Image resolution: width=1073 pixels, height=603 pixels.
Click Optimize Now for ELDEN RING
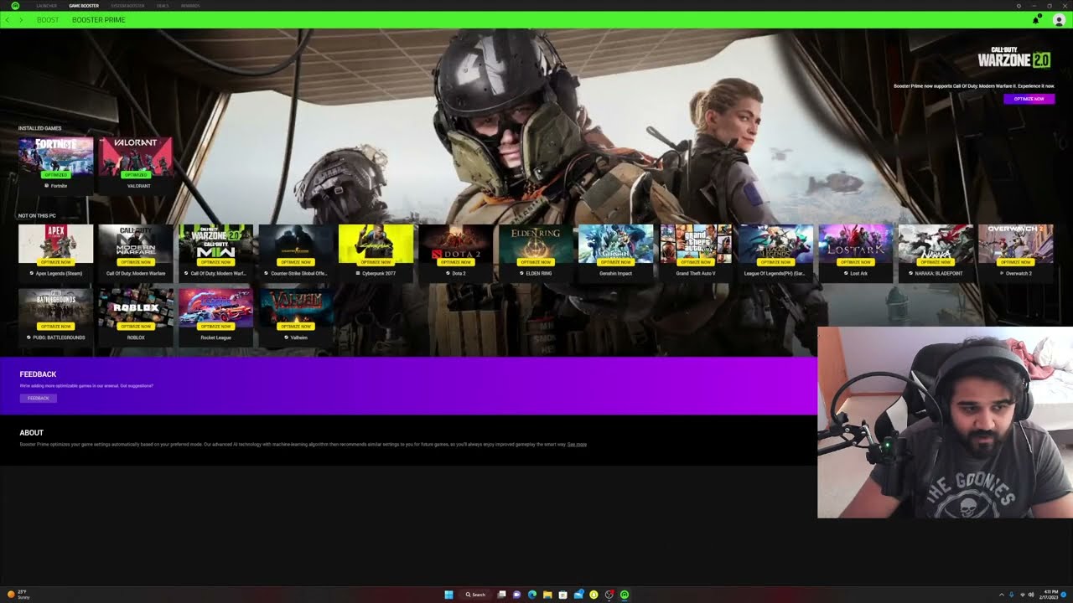tap(536, 262)
